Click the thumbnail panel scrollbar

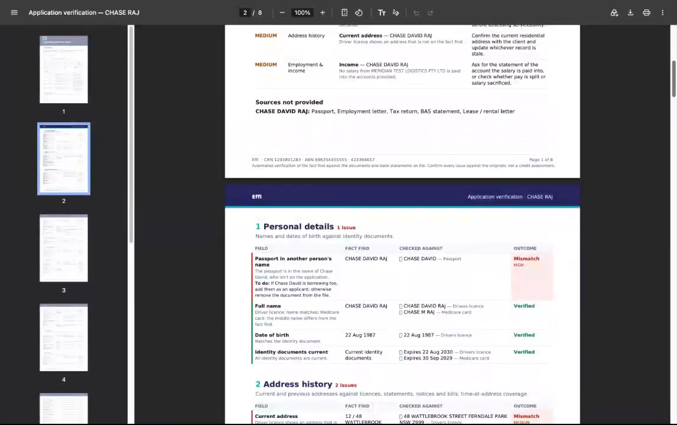click(x=131, y=134)
